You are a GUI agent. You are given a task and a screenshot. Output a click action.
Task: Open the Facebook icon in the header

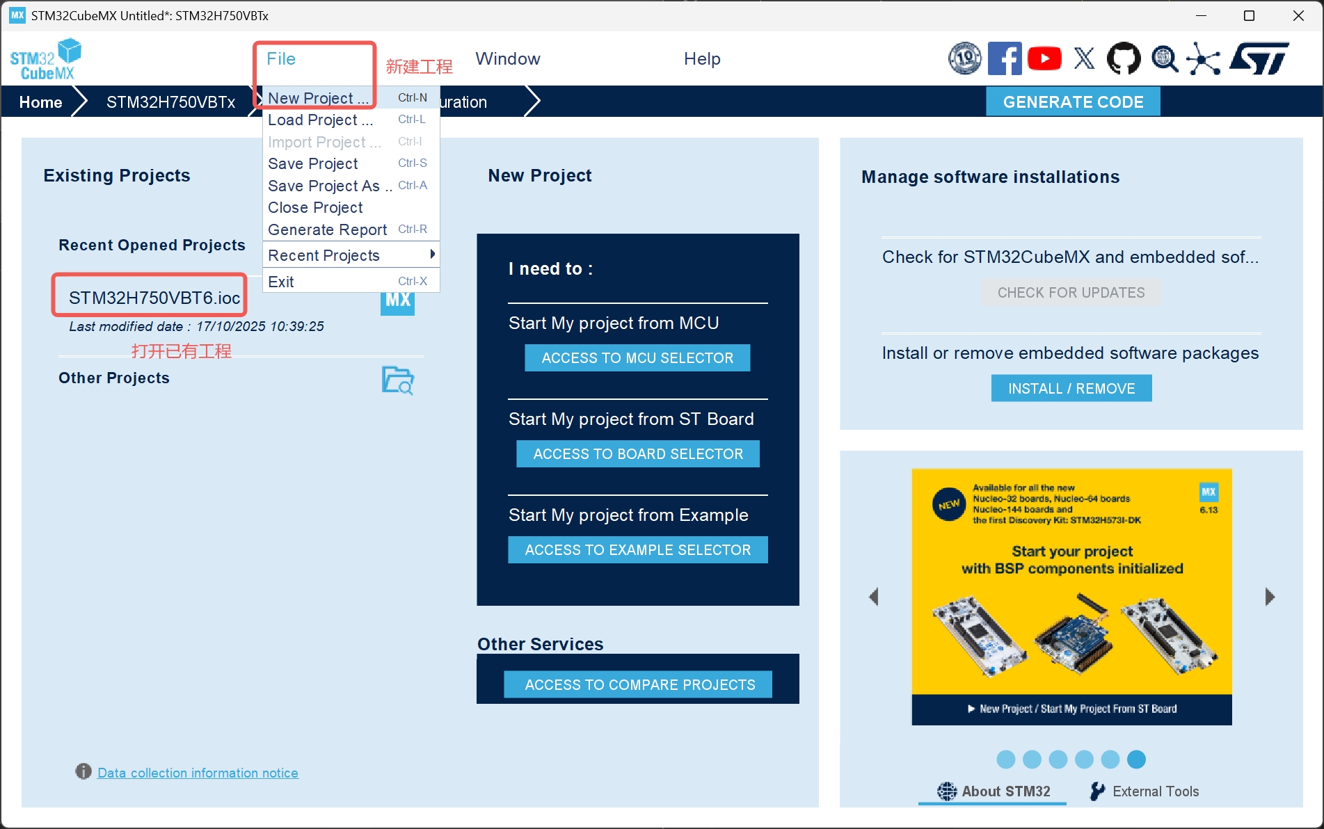pos(1005,58)
